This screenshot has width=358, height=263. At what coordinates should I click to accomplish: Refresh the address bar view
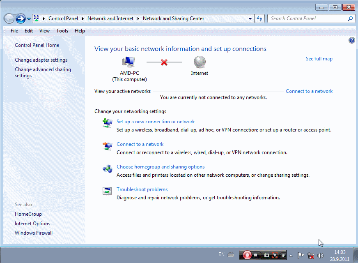click(259, 18)
